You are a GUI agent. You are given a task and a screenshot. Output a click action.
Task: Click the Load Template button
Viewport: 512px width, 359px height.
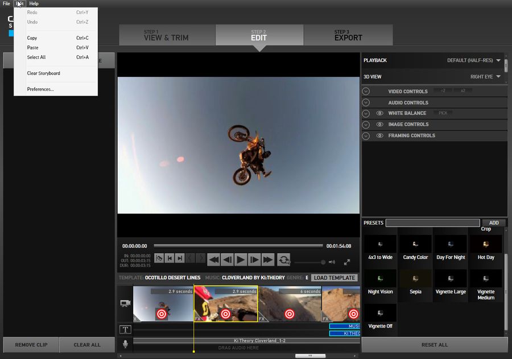point(334,278)
